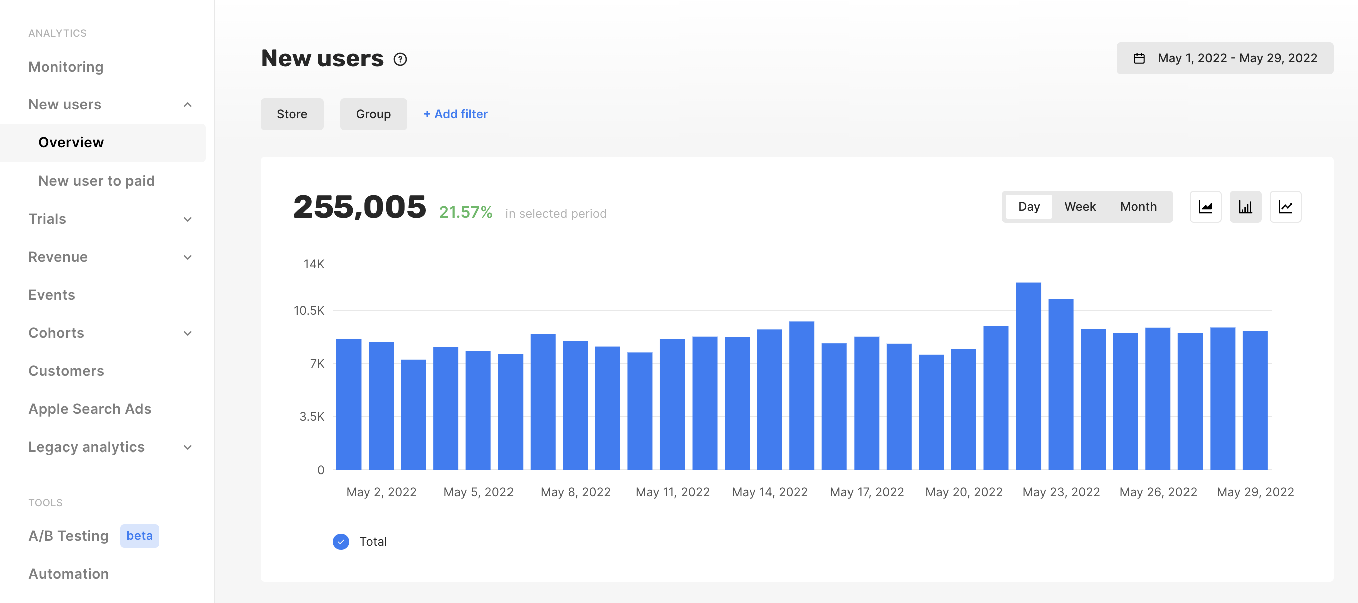Collapse the New users sidebar section
1358x603 pixels.
[187, 105]
